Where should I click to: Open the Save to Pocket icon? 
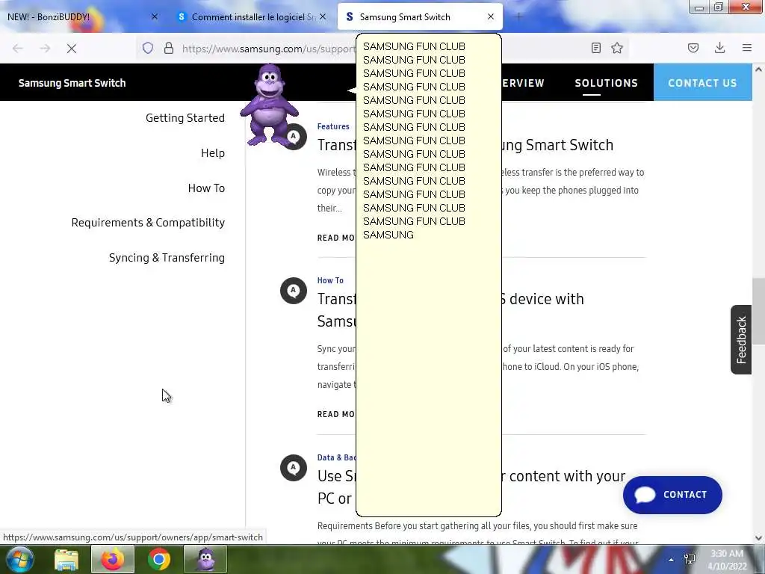[x=693, y=48]
